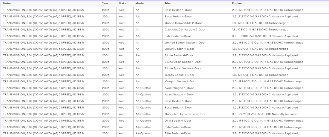Screen dimensions: 329x137
Task: Click Year cell in Cabrio Convertible row
Action: (108, 23)
